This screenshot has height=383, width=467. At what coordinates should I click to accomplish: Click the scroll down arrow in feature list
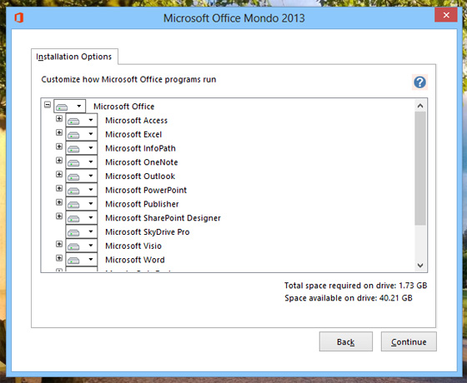[x=420, y=266]
